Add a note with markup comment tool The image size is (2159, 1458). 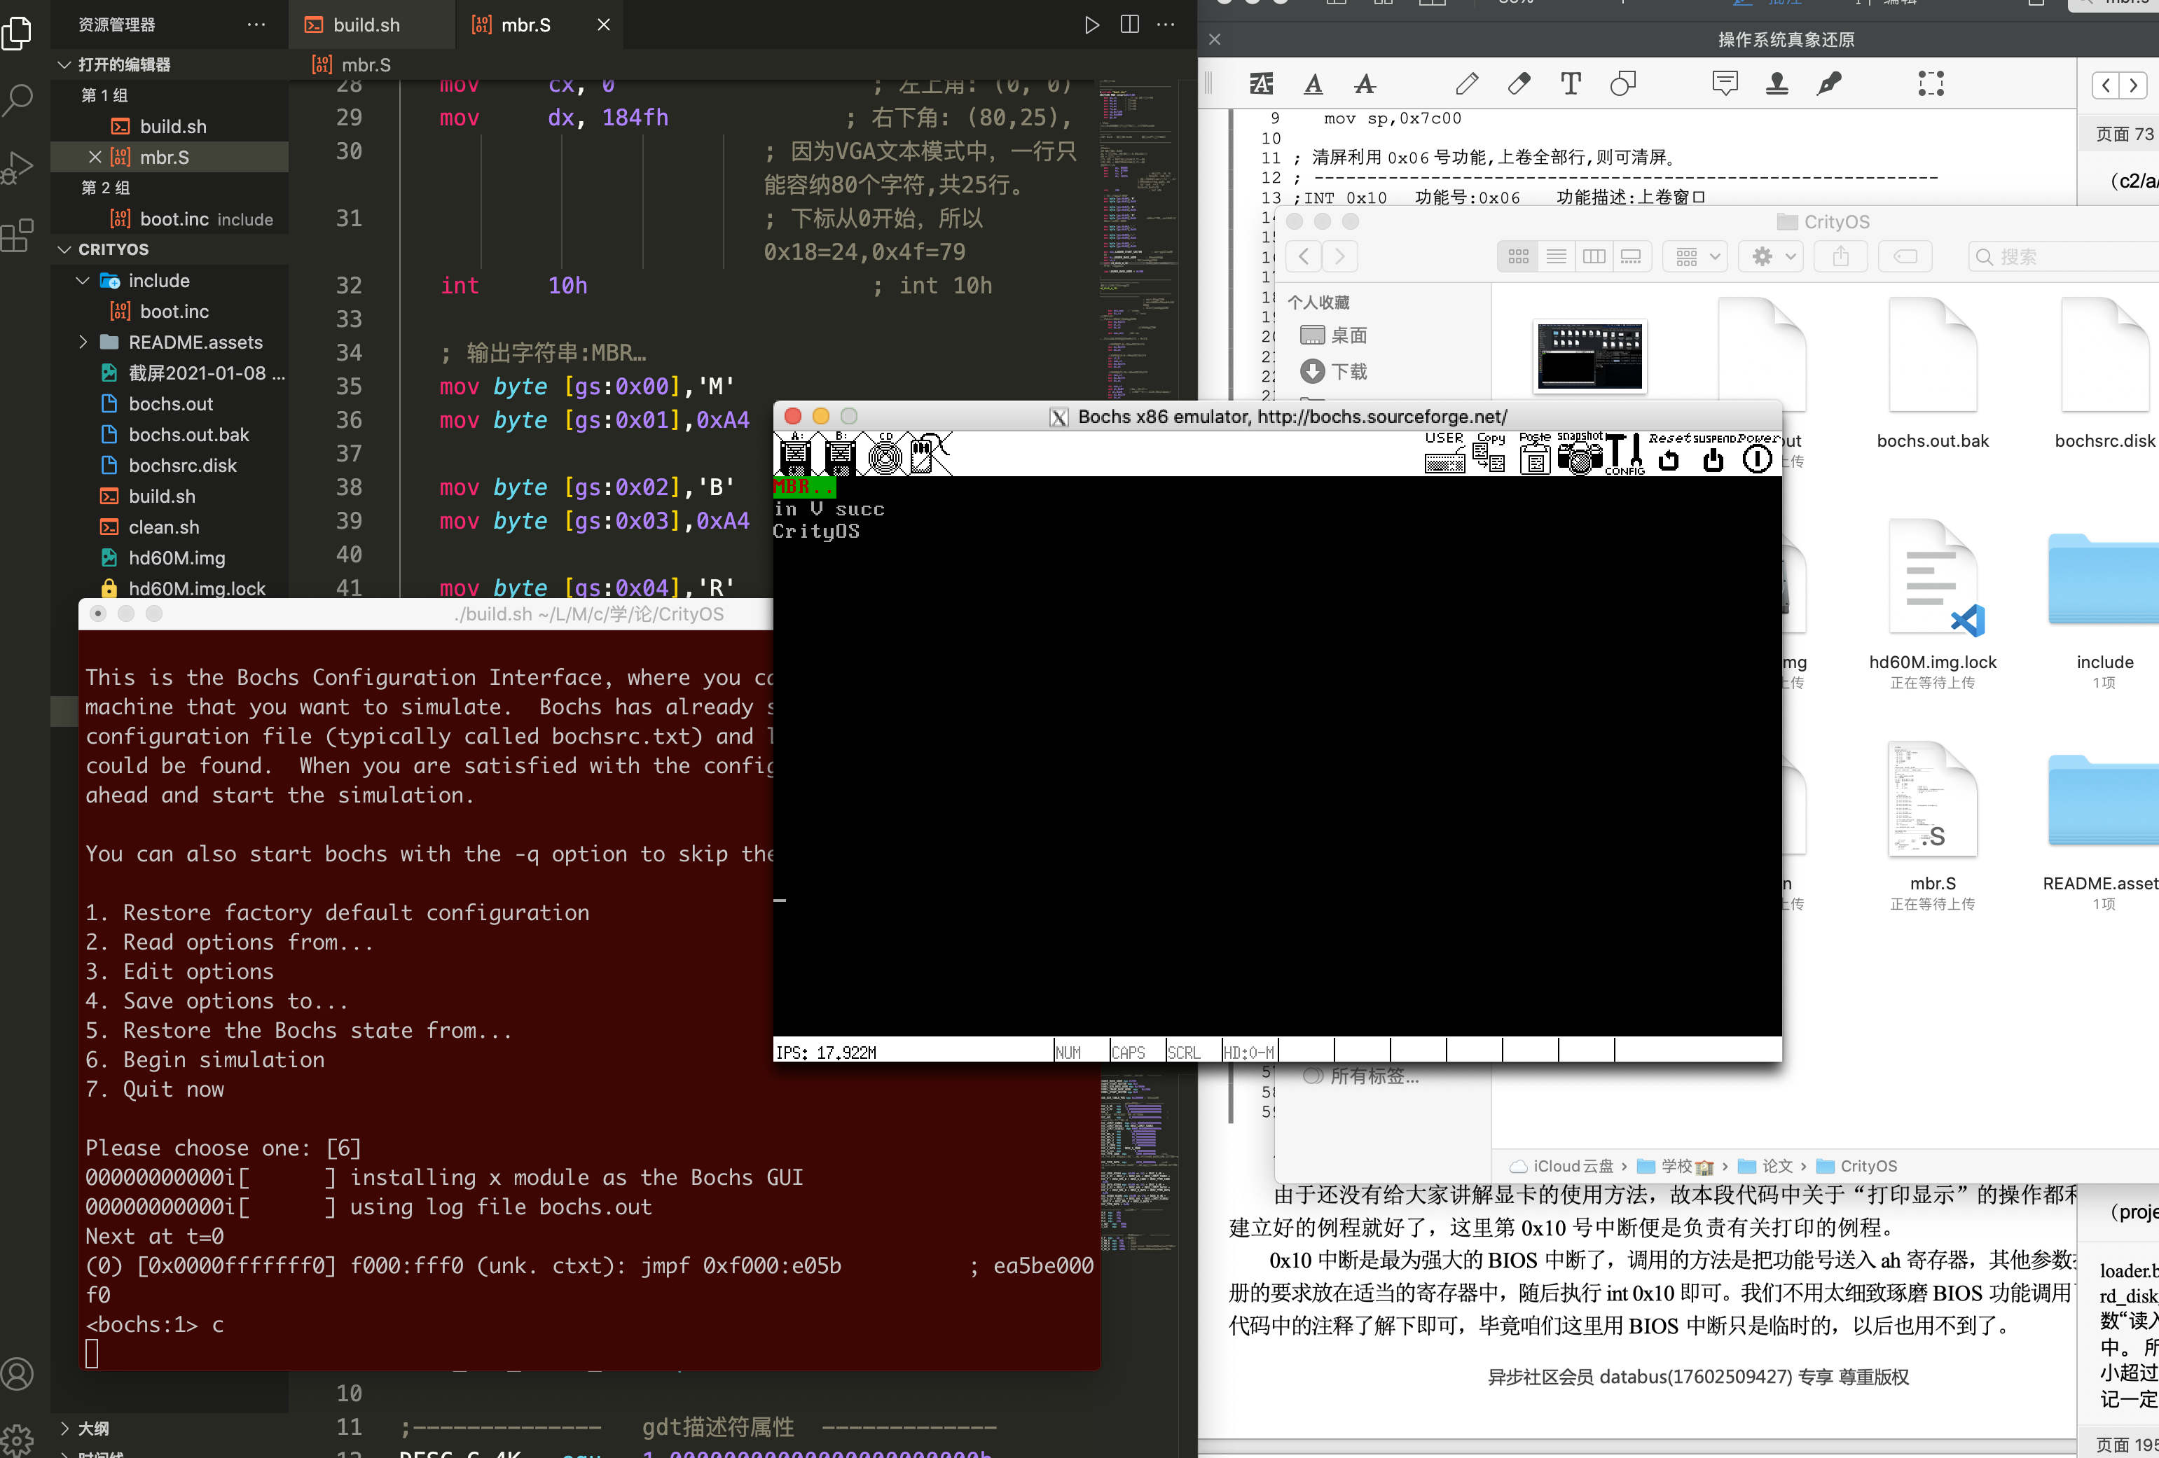click(1725, 83)
